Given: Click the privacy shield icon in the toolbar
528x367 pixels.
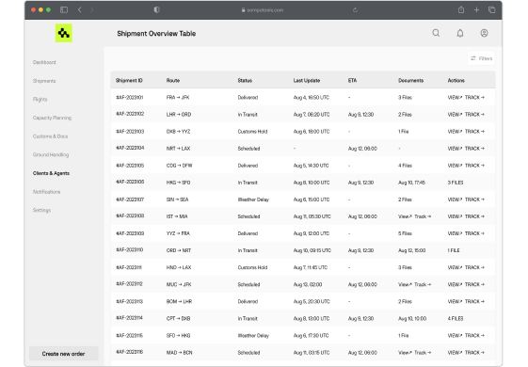Looking at the screenshot, I should [x=156, y=9].
